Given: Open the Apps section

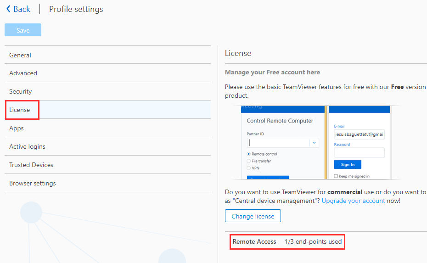Looking at the screenshot, I should coord(107,128).
